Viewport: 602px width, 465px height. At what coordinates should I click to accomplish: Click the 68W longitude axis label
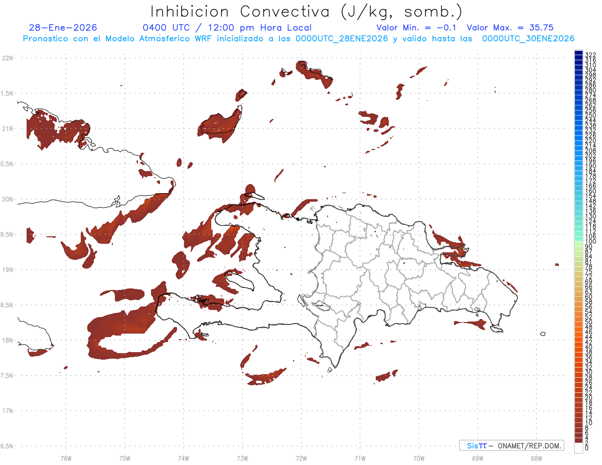click(x=536, y=458)
